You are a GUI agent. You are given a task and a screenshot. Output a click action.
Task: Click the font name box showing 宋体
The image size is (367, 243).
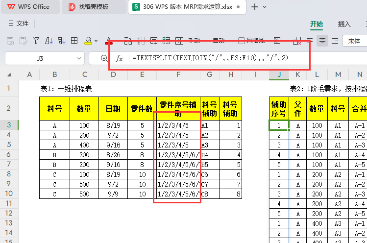click(355, 41)
